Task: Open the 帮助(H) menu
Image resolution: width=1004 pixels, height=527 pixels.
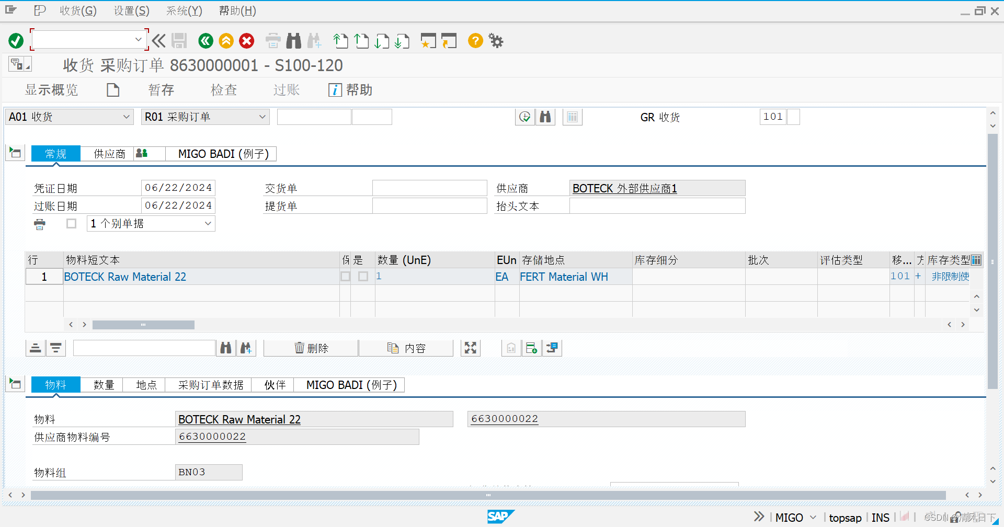Action: (x=237, y=11)
